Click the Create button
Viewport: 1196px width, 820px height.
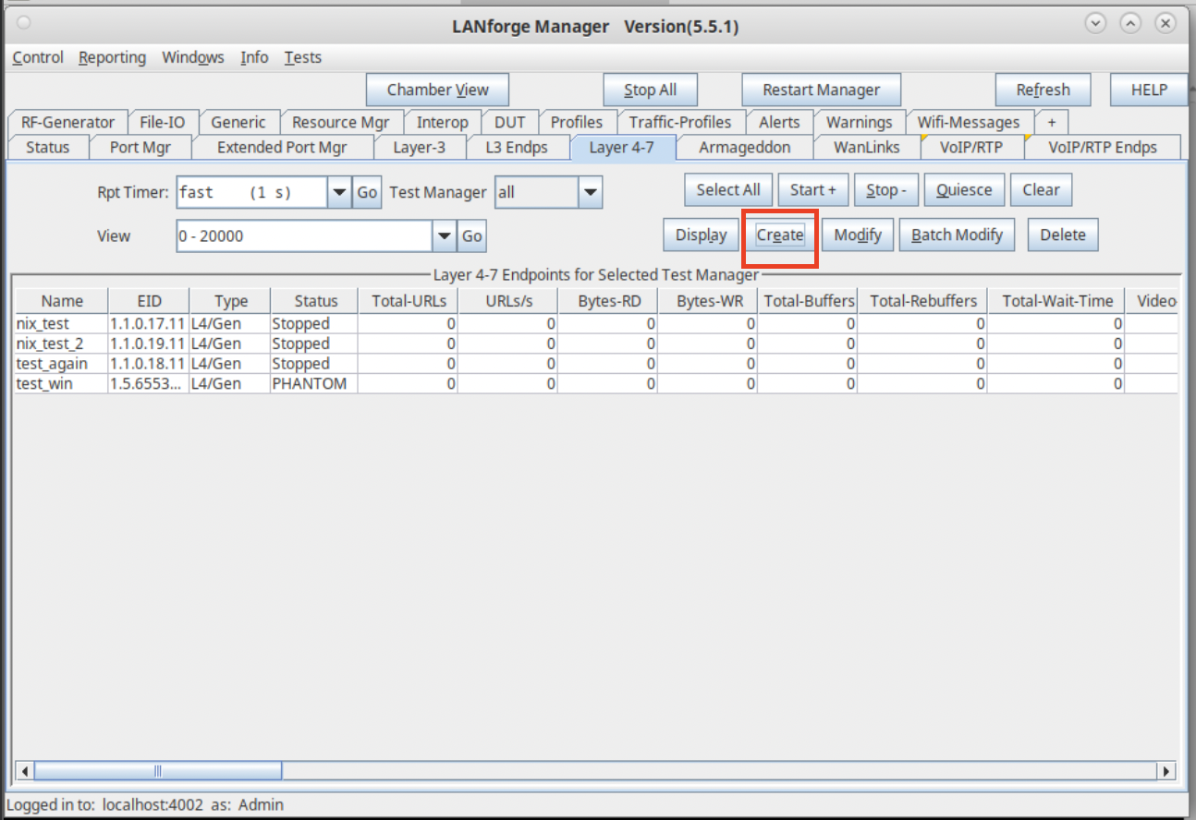point(780,235)
